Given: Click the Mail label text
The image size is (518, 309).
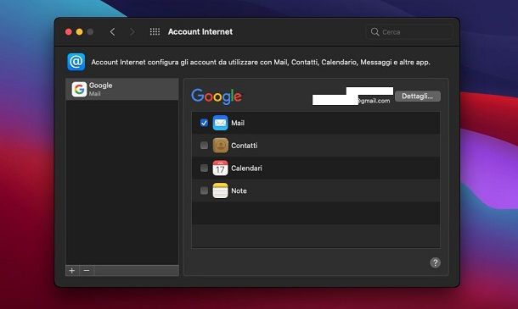Looking at the screenshot, I should coord(238,123).
